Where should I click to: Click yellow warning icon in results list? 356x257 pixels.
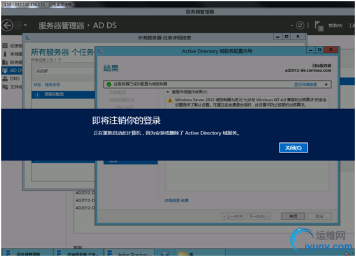tap(170, 100)
